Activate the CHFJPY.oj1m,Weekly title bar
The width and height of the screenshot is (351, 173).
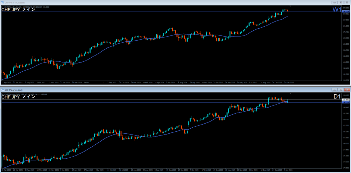tap(137, 2)
